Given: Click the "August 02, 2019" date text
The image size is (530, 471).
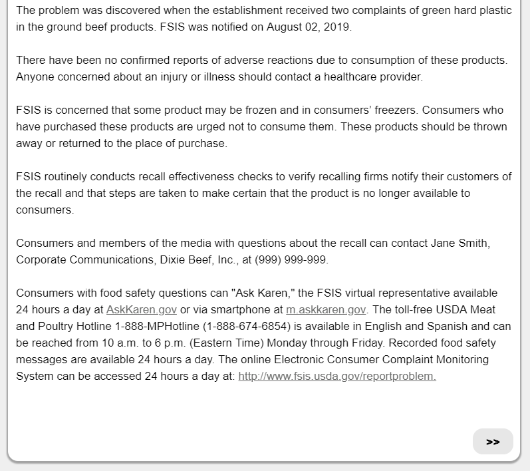Looking at the screenshot, I should click(308, 27).
